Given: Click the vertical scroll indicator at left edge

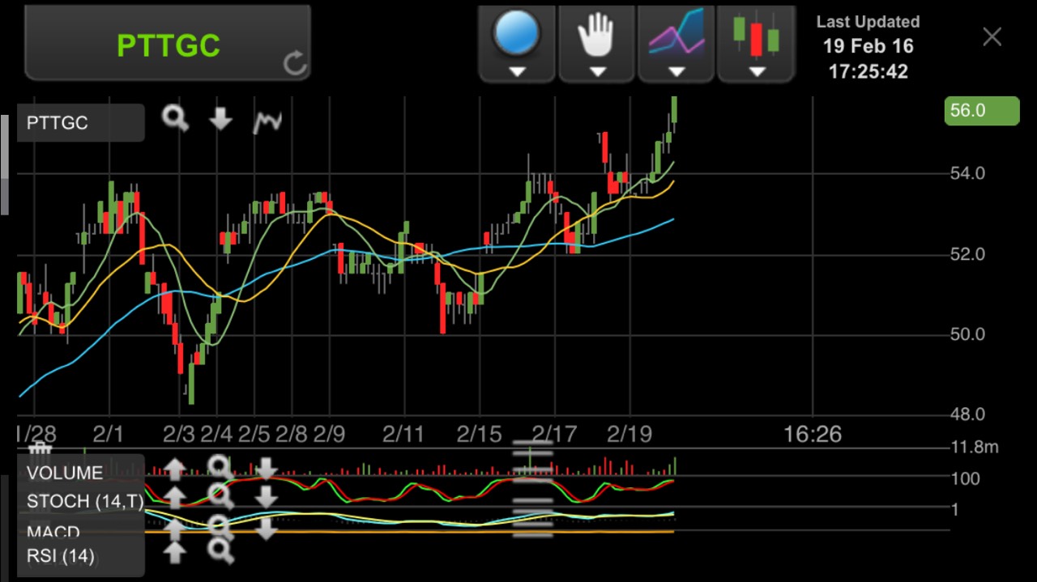Looking at the screenshot, I should click(x=4, y=165).
